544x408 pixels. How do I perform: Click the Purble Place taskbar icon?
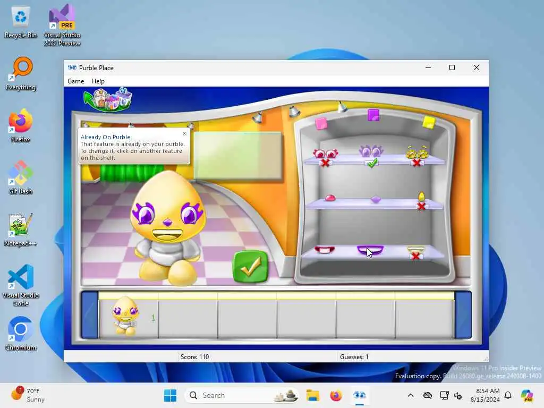click(x=360, y=395)
